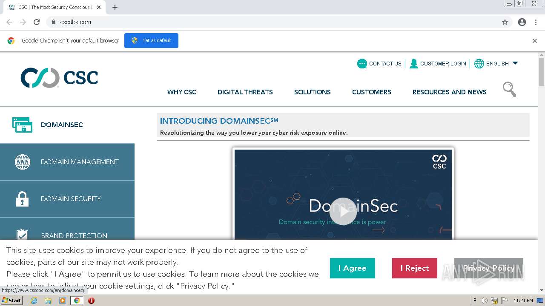
Task: Click the network tray icon
Action: tap(494, 300)
